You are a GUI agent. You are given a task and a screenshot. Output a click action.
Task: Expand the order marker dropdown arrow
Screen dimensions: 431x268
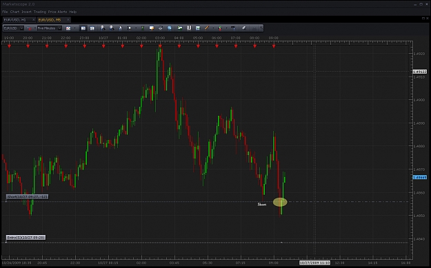click(x=226, y=28)
